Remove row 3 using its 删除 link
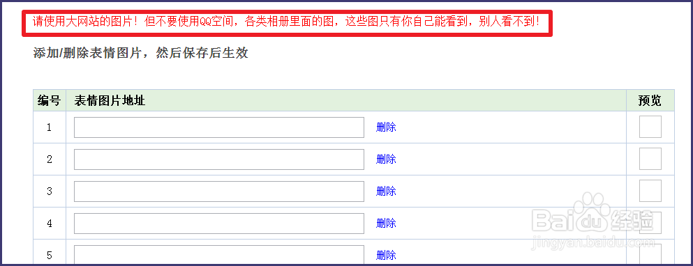The width and height of the screenshot is (693, 266). pyautogui.click(x=386, y=191)
